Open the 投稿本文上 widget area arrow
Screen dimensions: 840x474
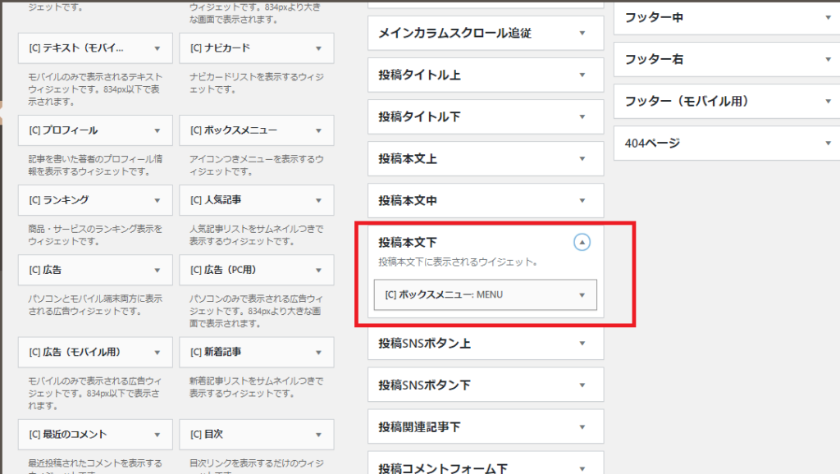[x=582, y=158]
